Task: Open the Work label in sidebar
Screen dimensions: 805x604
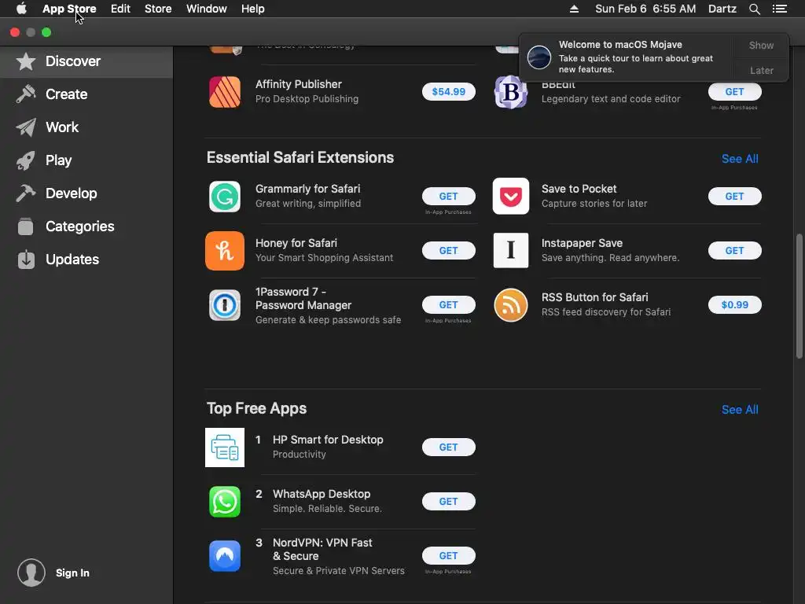Action: 62,127
